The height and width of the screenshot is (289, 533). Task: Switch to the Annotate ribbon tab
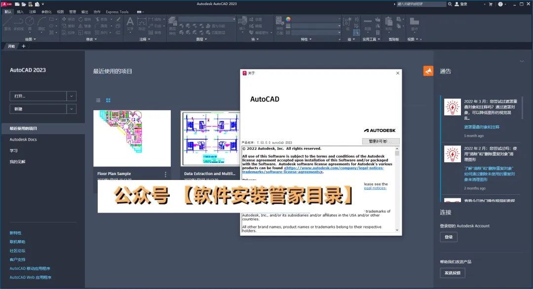(x=32, y=12)
